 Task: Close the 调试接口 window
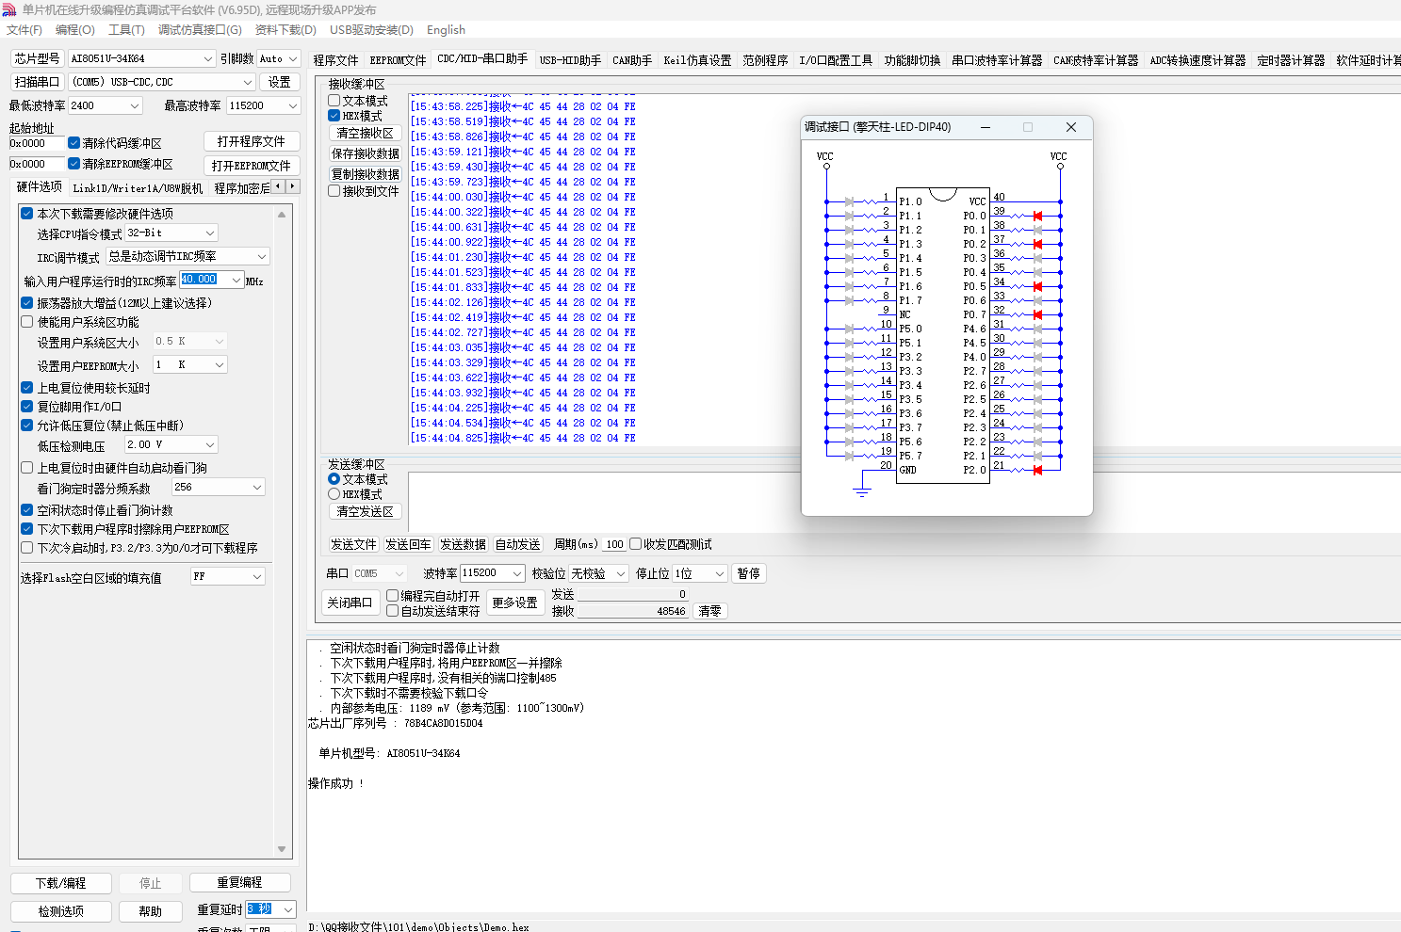pyautogui.click(x=1070, y=127)
